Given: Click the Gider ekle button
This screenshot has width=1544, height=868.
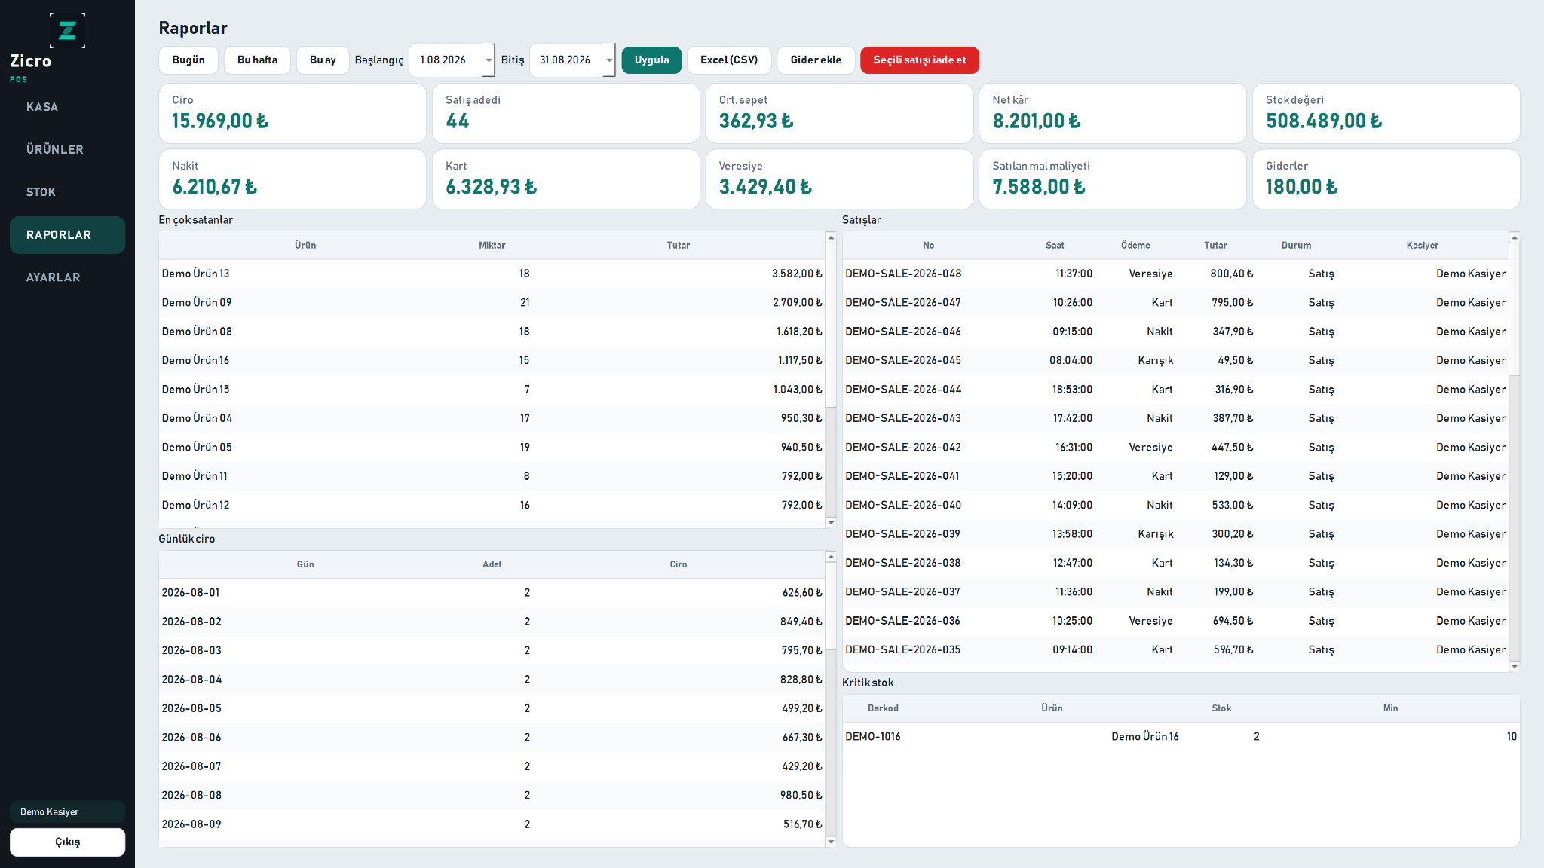Looking at the screenshot, I should click(816, 60).
